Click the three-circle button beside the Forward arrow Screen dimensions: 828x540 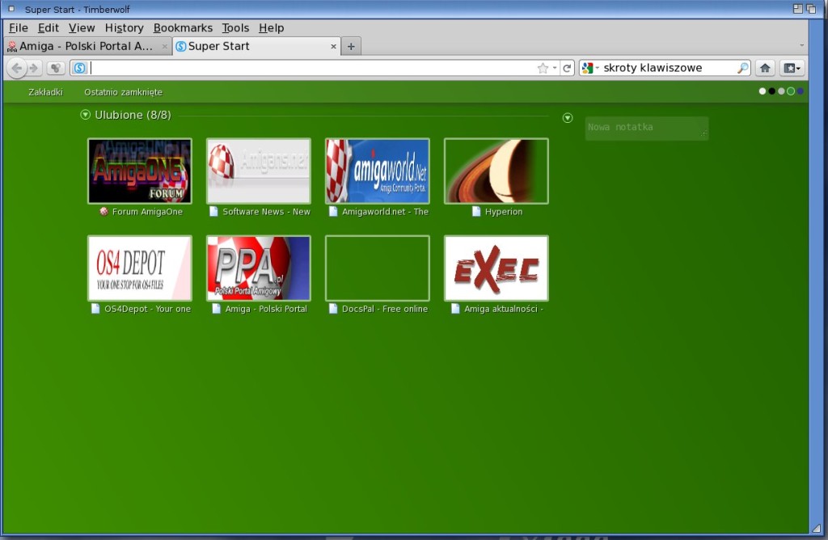pyautogui.click(x=56, y=68)
